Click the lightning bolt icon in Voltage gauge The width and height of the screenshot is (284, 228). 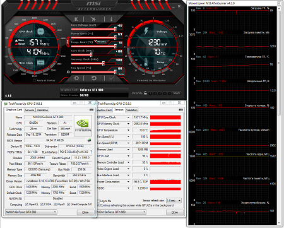[146, 31]
